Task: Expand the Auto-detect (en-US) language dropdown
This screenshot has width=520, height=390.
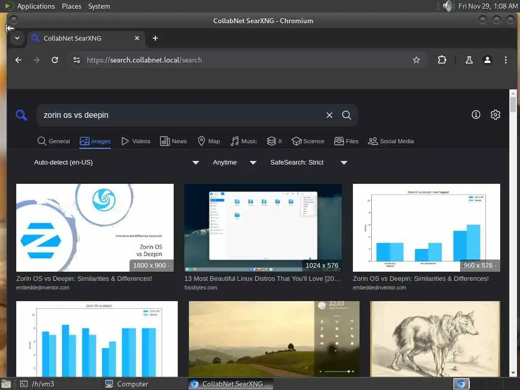Action: click(116, 162)
